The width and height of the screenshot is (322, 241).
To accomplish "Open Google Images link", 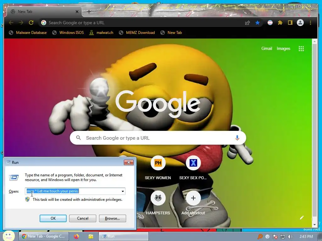I will 283,49.
